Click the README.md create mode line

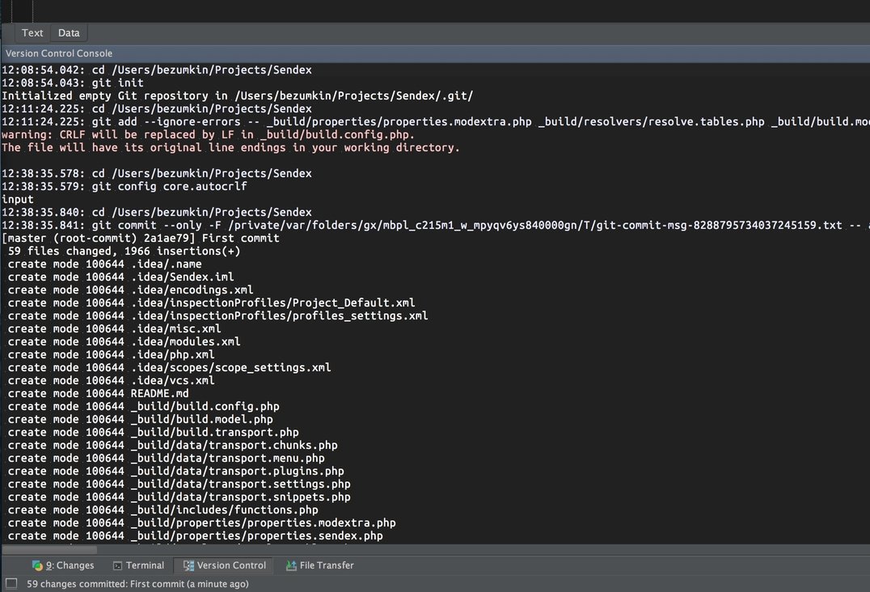[x=98, y=393]
